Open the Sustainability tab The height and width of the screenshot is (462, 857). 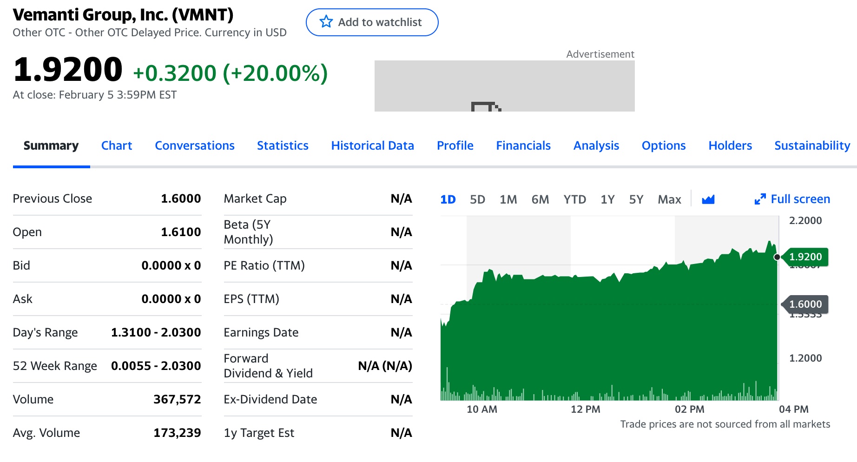coord(812,145)
